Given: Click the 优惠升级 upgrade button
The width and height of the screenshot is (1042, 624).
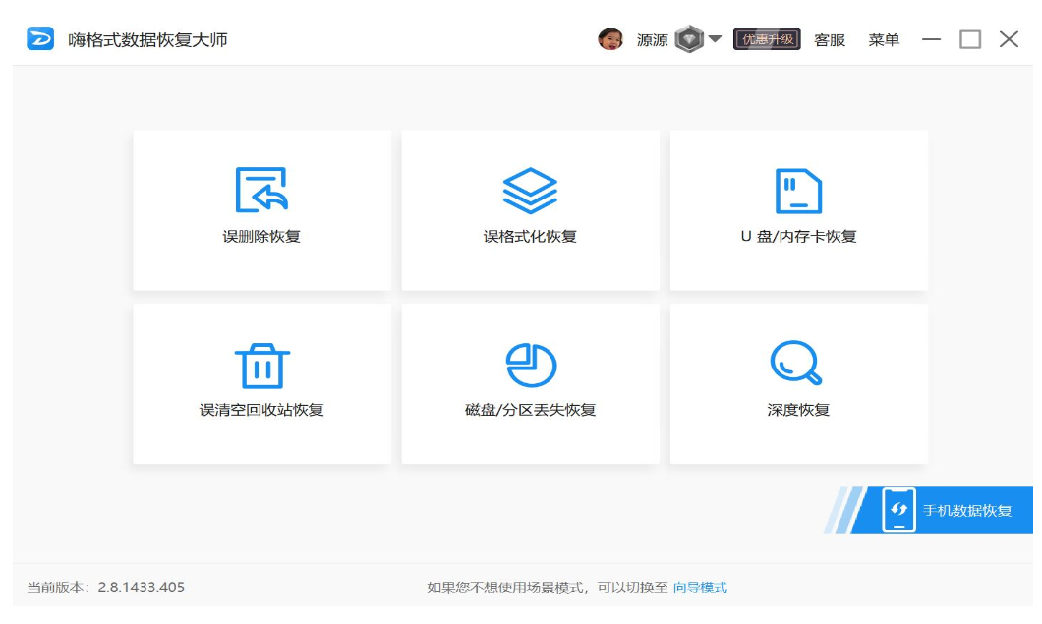Looking at the screenshot, I should pyautogui.click(x=767, y=39).
